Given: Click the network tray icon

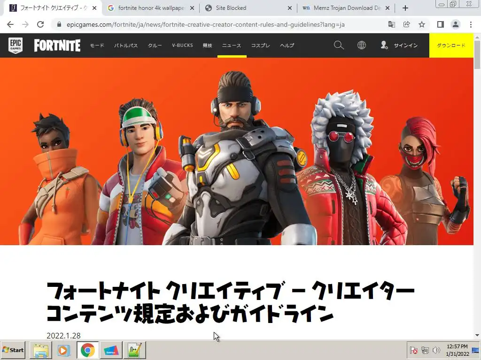Looking at the screenshot, I should (x=425, y=350).
